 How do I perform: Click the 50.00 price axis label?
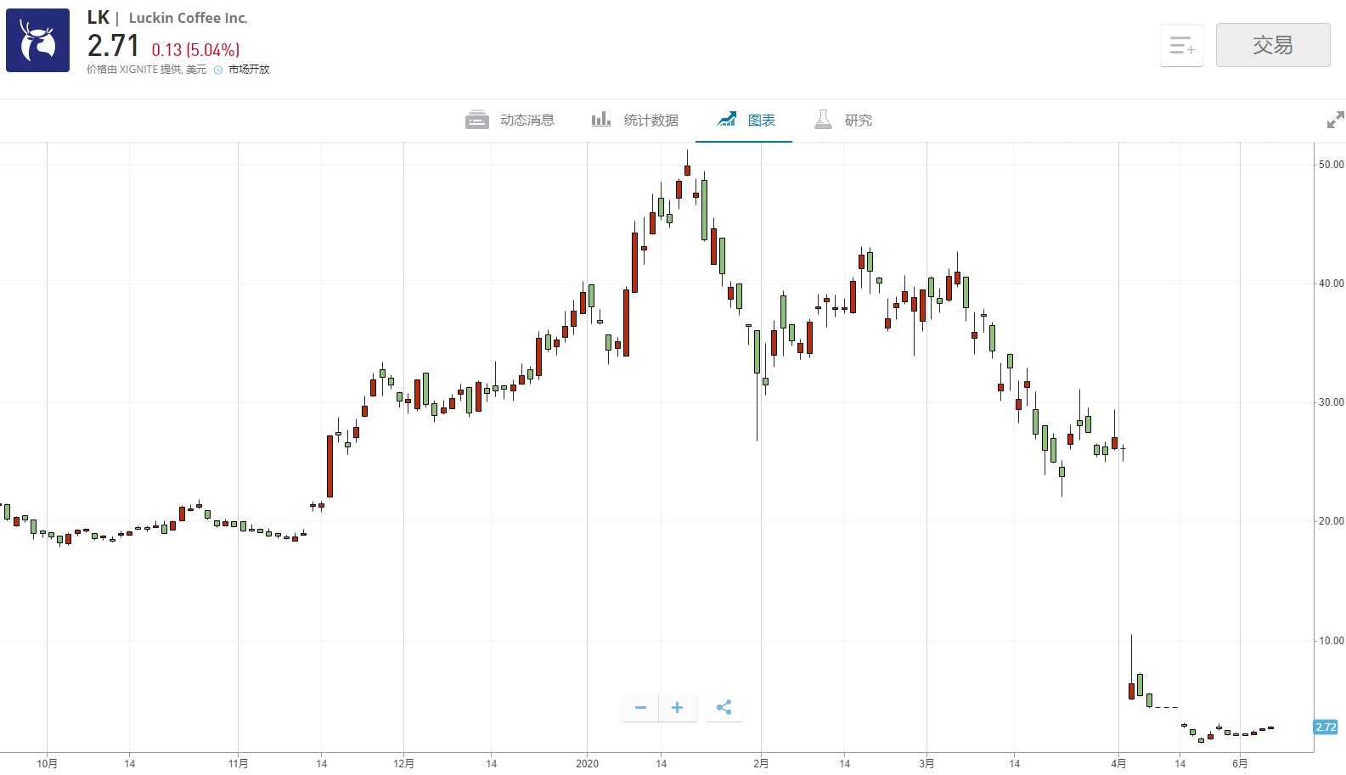pos(1330,165)
